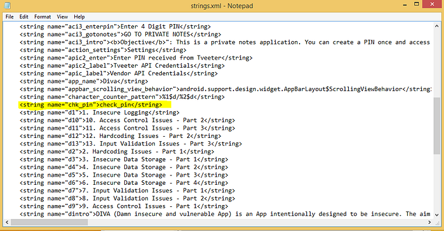
Task: Open the Edit menu
Action: point(24,16)
